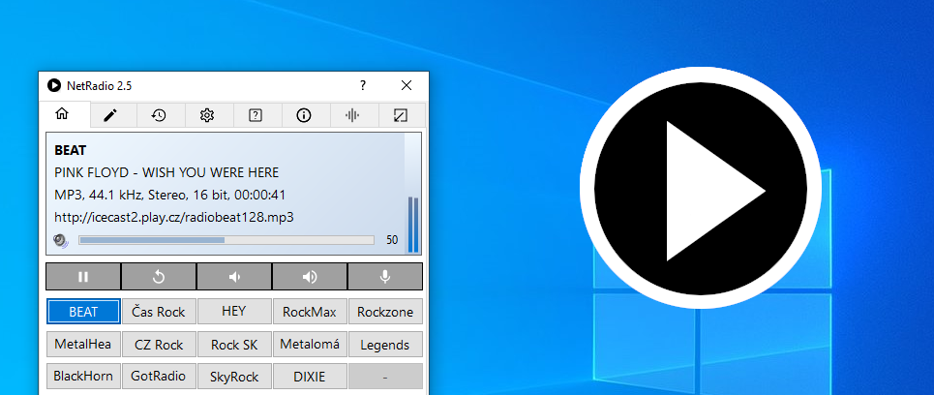Click the NetRadio app icon in title bar

pyautogui.click(x=53, y=86)
